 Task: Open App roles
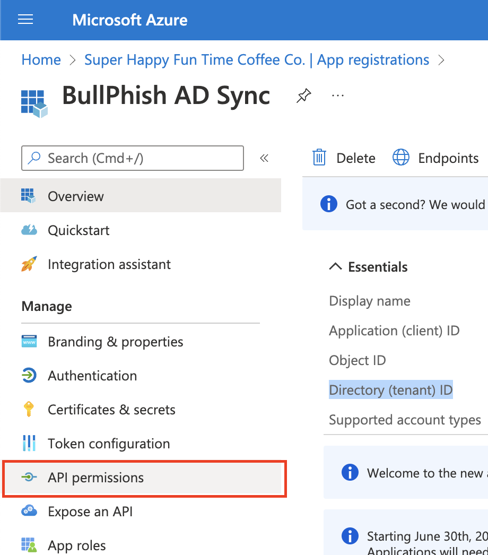pyautogui.click(x=141, y=545)
